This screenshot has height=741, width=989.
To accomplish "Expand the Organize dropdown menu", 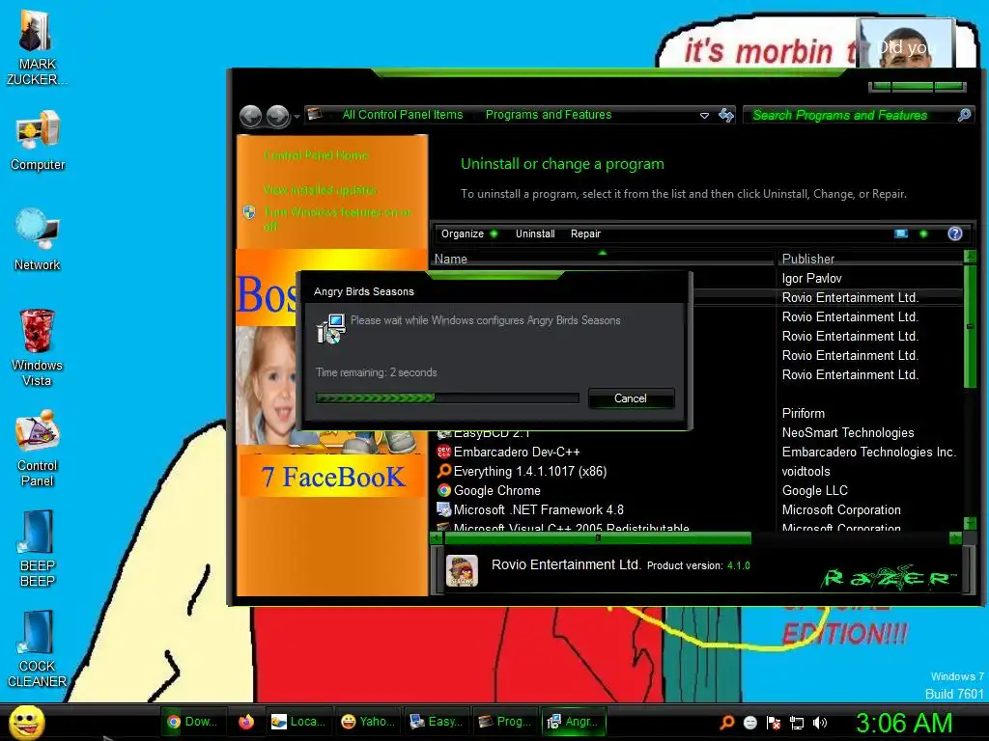I will pyautogui.click(x=469, y=233).
